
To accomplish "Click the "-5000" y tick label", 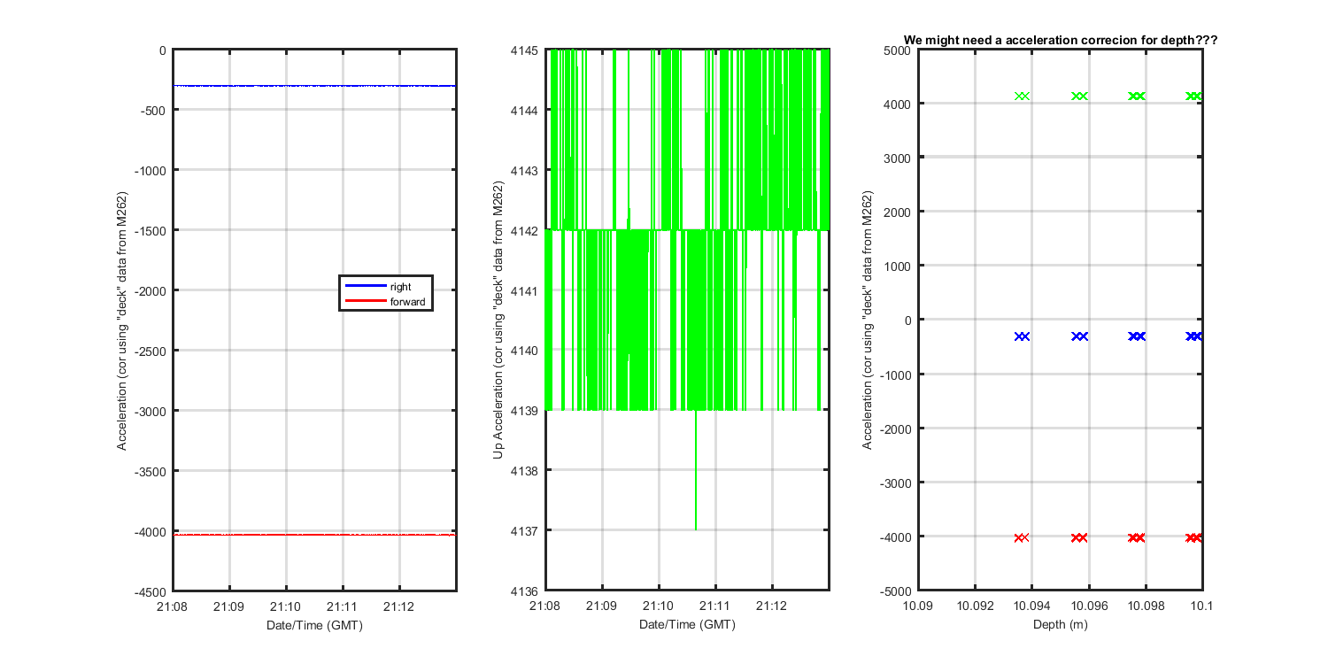I will [896, 591].
